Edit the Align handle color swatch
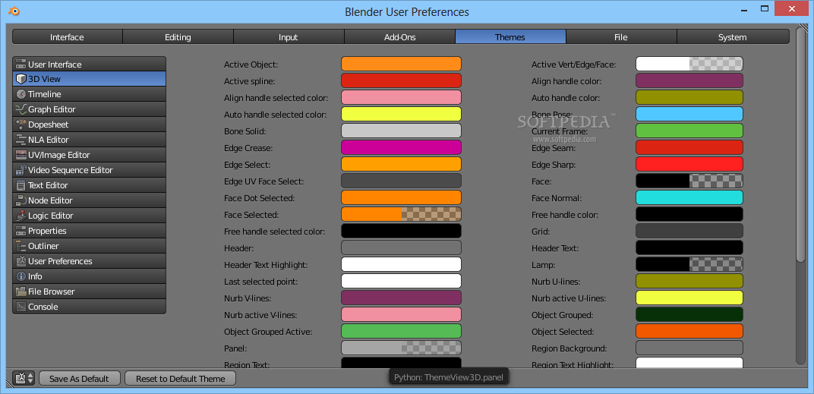Image resolution: width=814 pixels, height=394 pixels. point(689,80)
